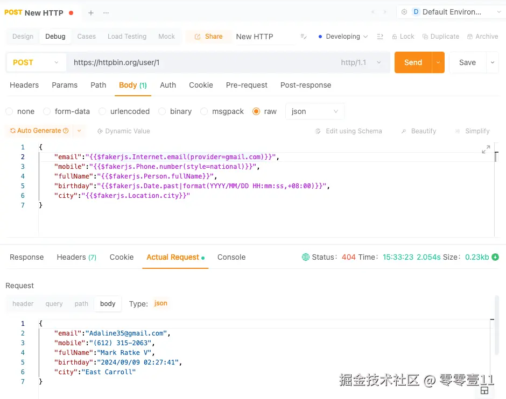Switch to the Design tab

23,37
